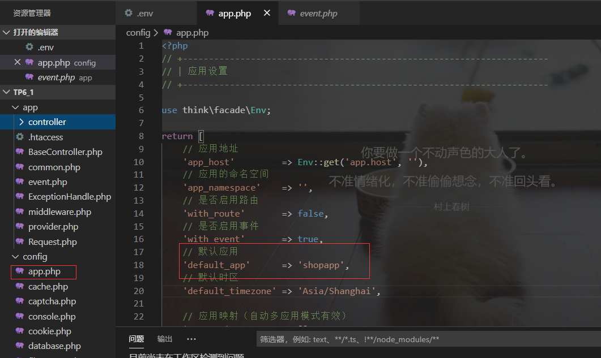The image size is (601, 358).
Task: Click the config breadcrumb segment
Action: (x=138, y=33)
